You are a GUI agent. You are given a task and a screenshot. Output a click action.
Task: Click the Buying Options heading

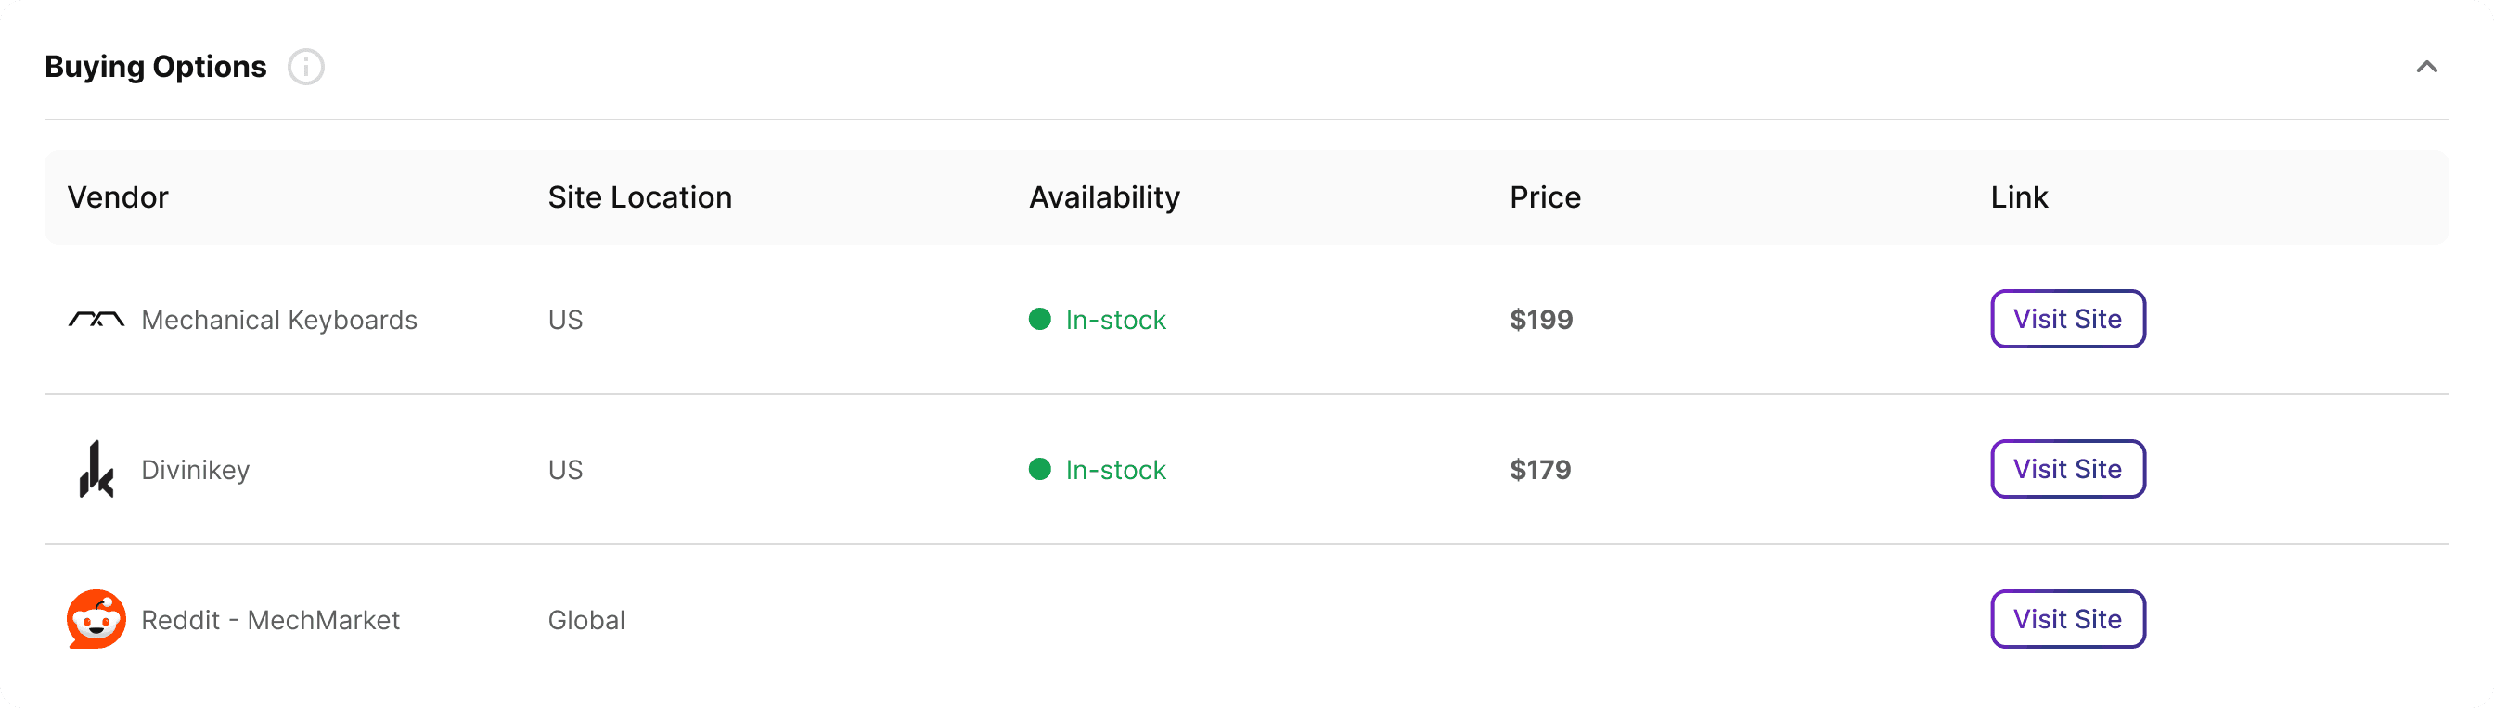pos(155,67)
